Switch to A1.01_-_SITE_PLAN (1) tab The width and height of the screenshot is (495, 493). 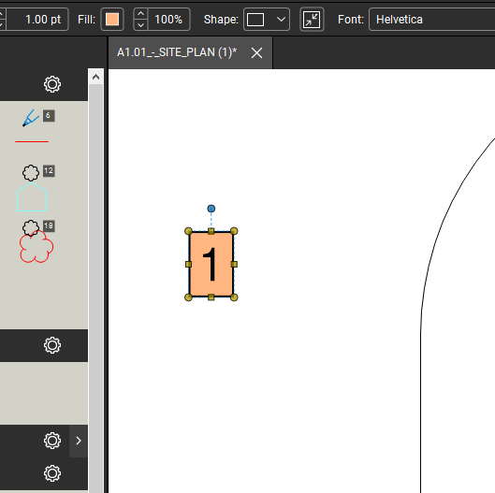click(x=177, y=52)
